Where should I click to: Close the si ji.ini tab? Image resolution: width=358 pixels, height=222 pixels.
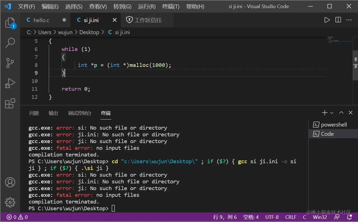(x=114, y=20)
